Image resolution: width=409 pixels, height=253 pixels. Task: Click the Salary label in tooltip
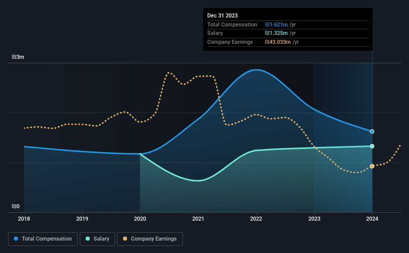[215, 33]
